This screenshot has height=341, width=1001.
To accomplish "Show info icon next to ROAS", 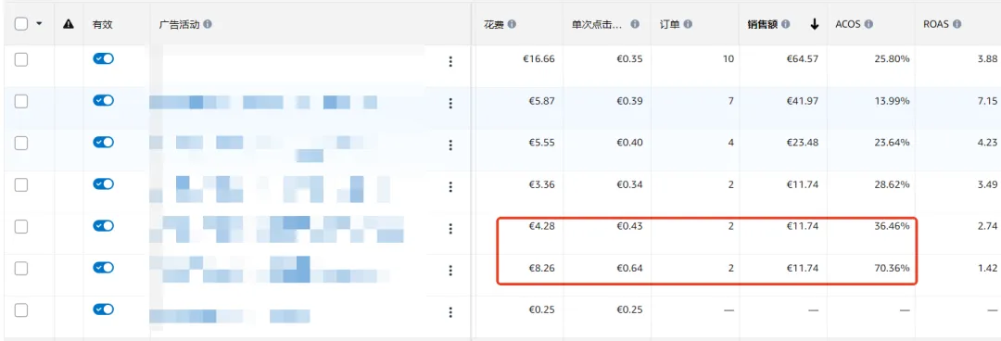I will pos(957,24).
